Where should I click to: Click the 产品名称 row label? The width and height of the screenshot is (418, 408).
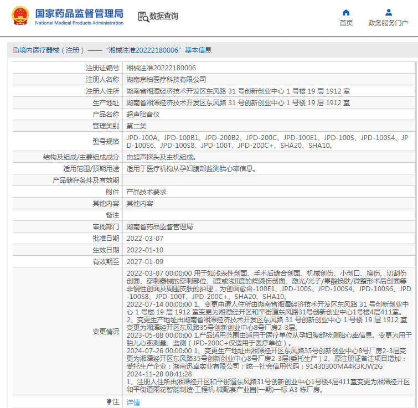(106, 115)
